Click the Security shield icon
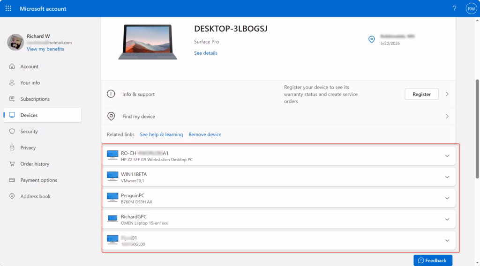Viewport: 480px width, 266px height. [x=12, y=131]
